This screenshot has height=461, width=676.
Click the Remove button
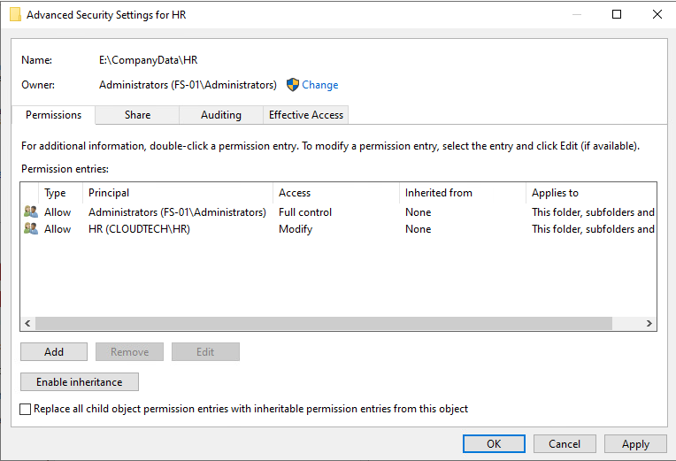click(130, 352)
